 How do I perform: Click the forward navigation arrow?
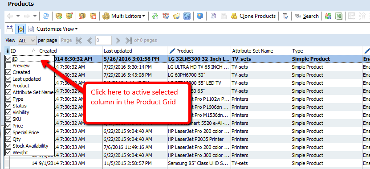click(x=27, y=16)
